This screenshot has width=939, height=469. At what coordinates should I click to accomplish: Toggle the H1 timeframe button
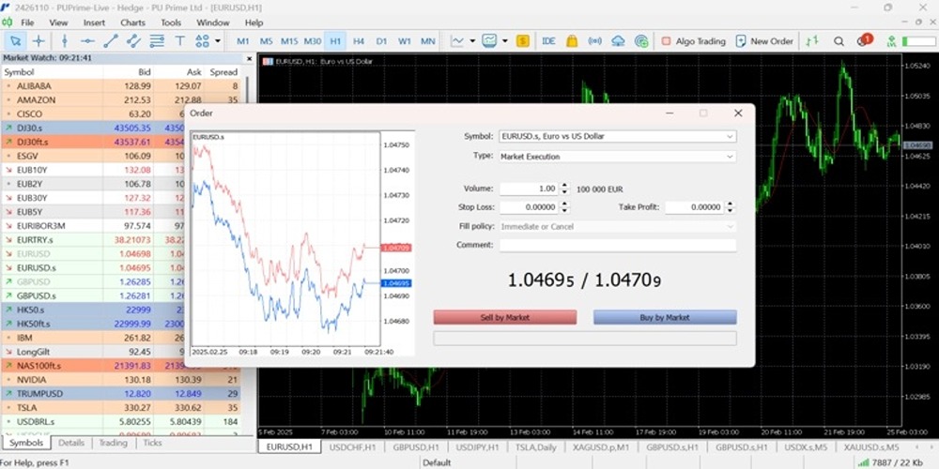point(335,41)
